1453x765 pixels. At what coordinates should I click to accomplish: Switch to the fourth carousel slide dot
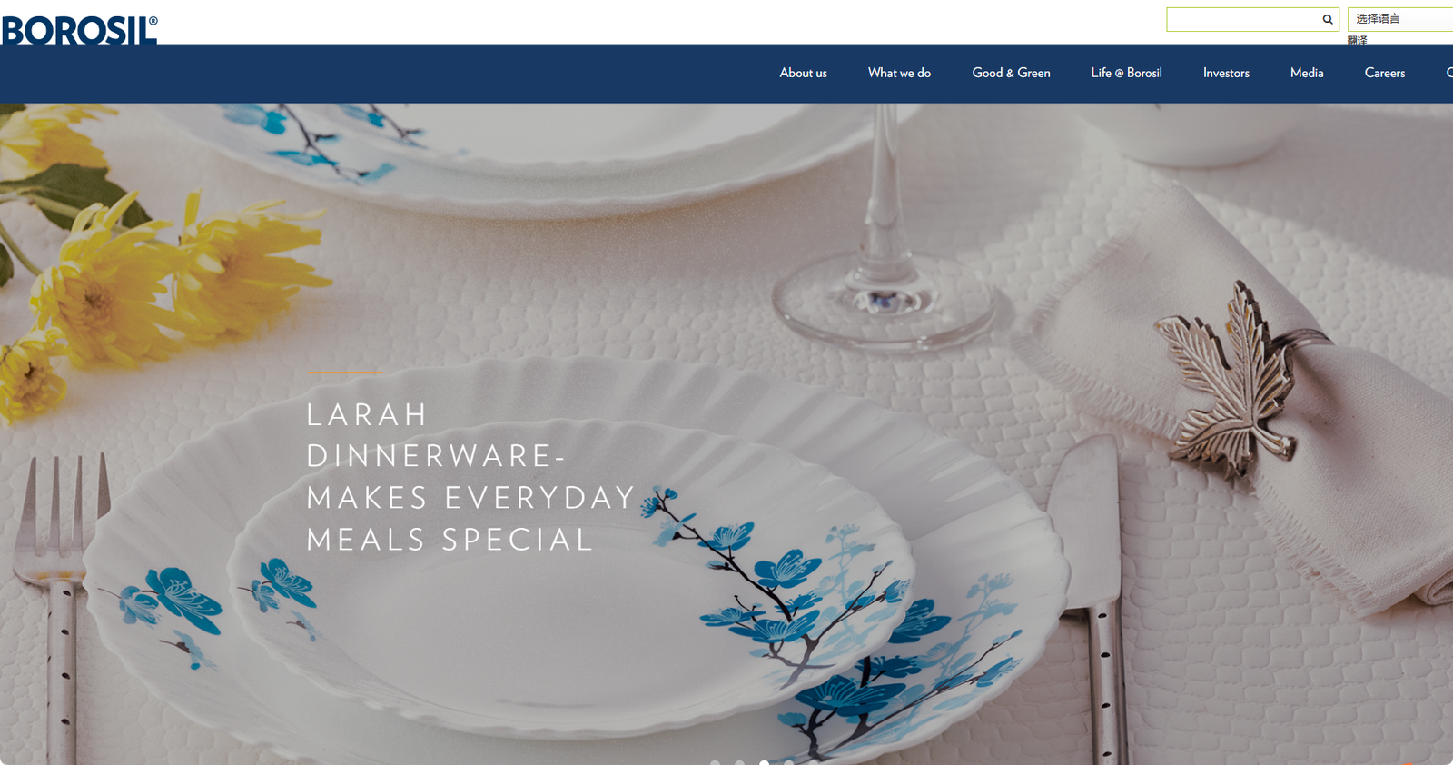789,762
